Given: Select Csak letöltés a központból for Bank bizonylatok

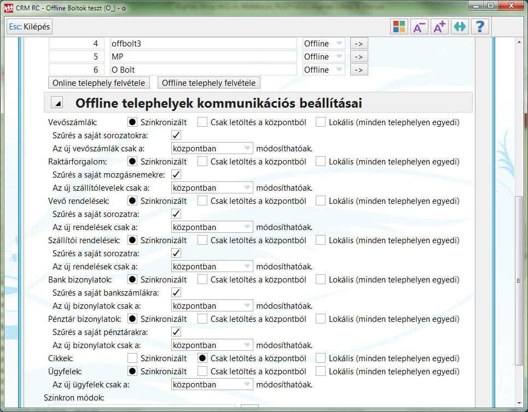Looking at the screenshot, I should tap(202, 279).
